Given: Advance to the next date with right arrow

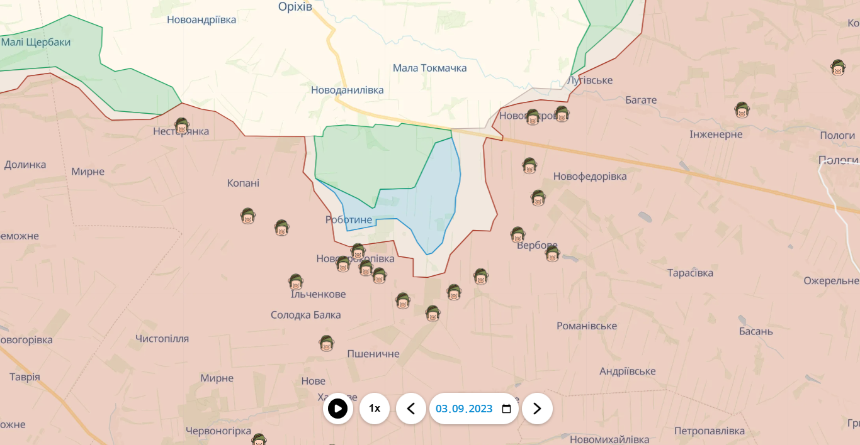Looking at the screenshot, I should pos(537,409).
